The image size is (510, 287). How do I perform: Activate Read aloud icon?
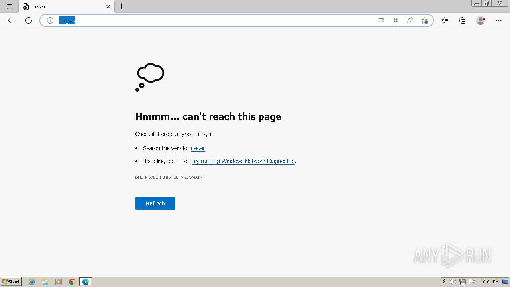(x=410, y=20)
